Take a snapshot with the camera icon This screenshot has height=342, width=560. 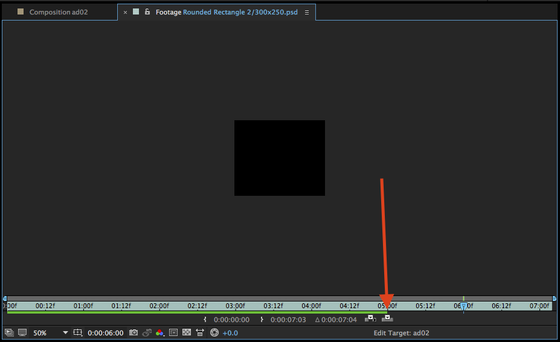pyautogui.click(x=134, y=333)
